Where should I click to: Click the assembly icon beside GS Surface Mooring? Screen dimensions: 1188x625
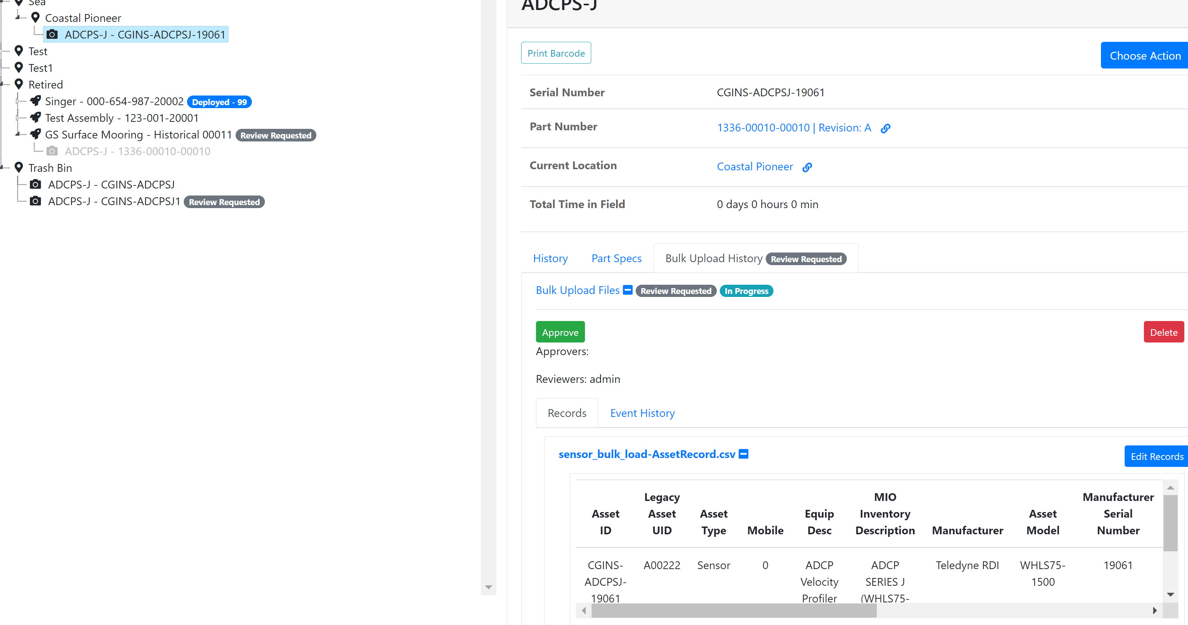pos(36,134)
